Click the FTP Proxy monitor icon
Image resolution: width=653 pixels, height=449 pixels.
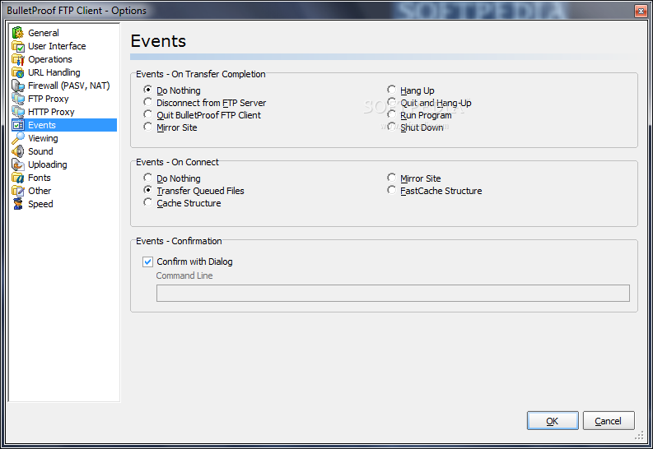18,99
